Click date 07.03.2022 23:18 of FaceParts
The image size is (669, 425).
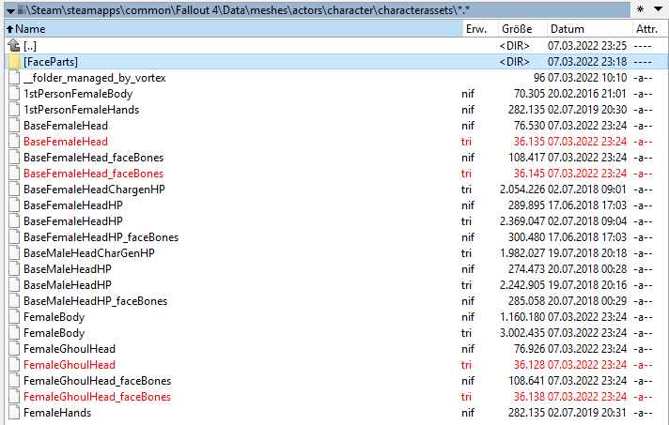click(587, 62)
